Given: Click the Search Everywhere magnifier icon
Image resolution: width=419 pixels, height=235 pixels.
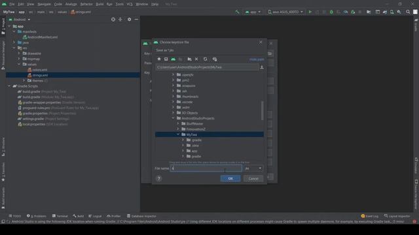Looking at the screenshot, I should coord(408,12).
